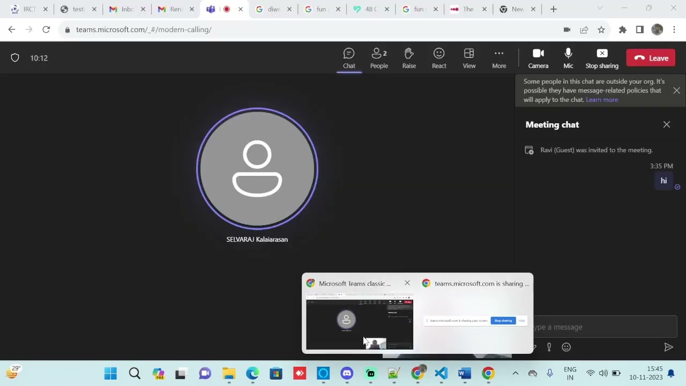Viewport: 686px width, 386px height.
Task: Close the Microsoft Teams classic preview
Action: point(407,283)
